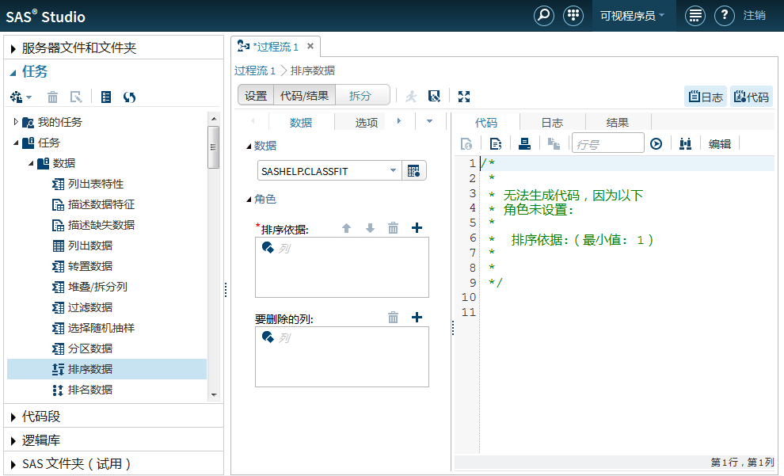
Task: Click the 注销 sign out link
Action: pyautogui.click(x=754, y=16)
